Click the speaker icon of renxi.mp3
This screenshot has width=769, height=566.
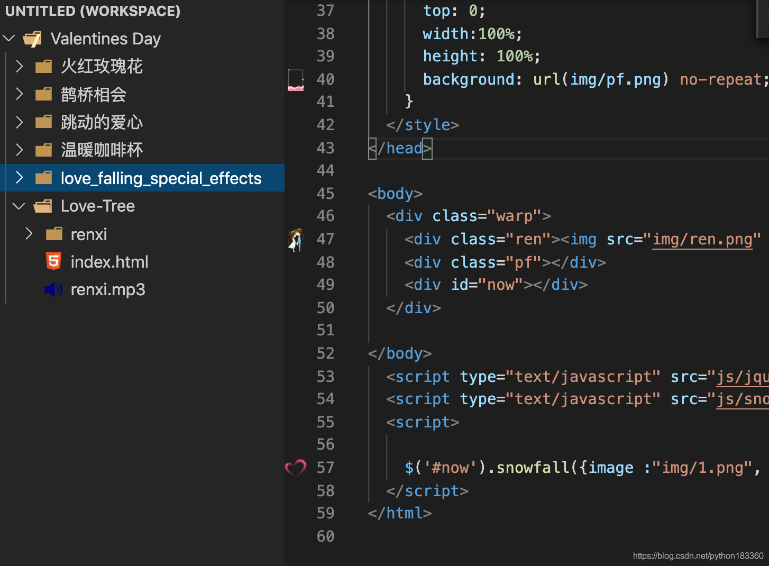coord(53,289)
